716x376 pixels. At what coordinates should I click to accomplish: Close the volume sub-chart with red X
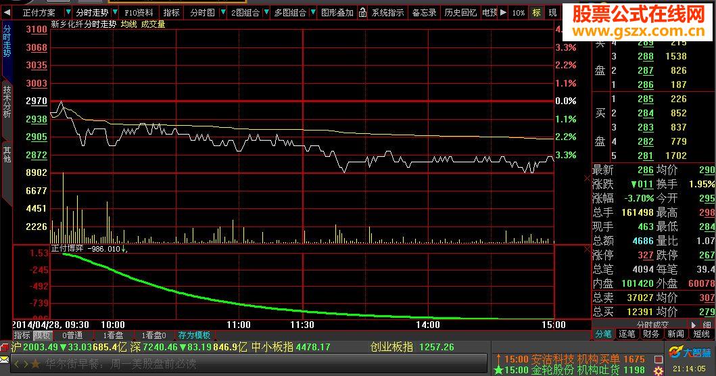[x=588, y=178]
